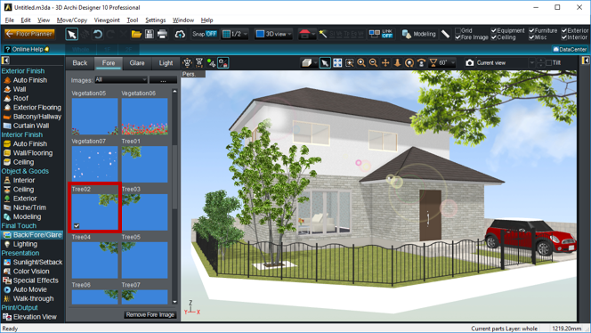Open file using the folder icon
The width and height of the screenshot is (591, 333).
(x=136, y=34)
